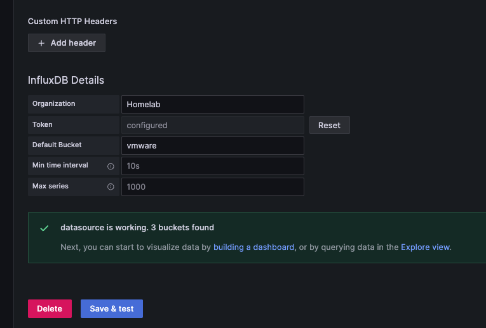Screen dimensions: 486x328
Task: Open the building a dashboard link
Action: pos(253,247)
